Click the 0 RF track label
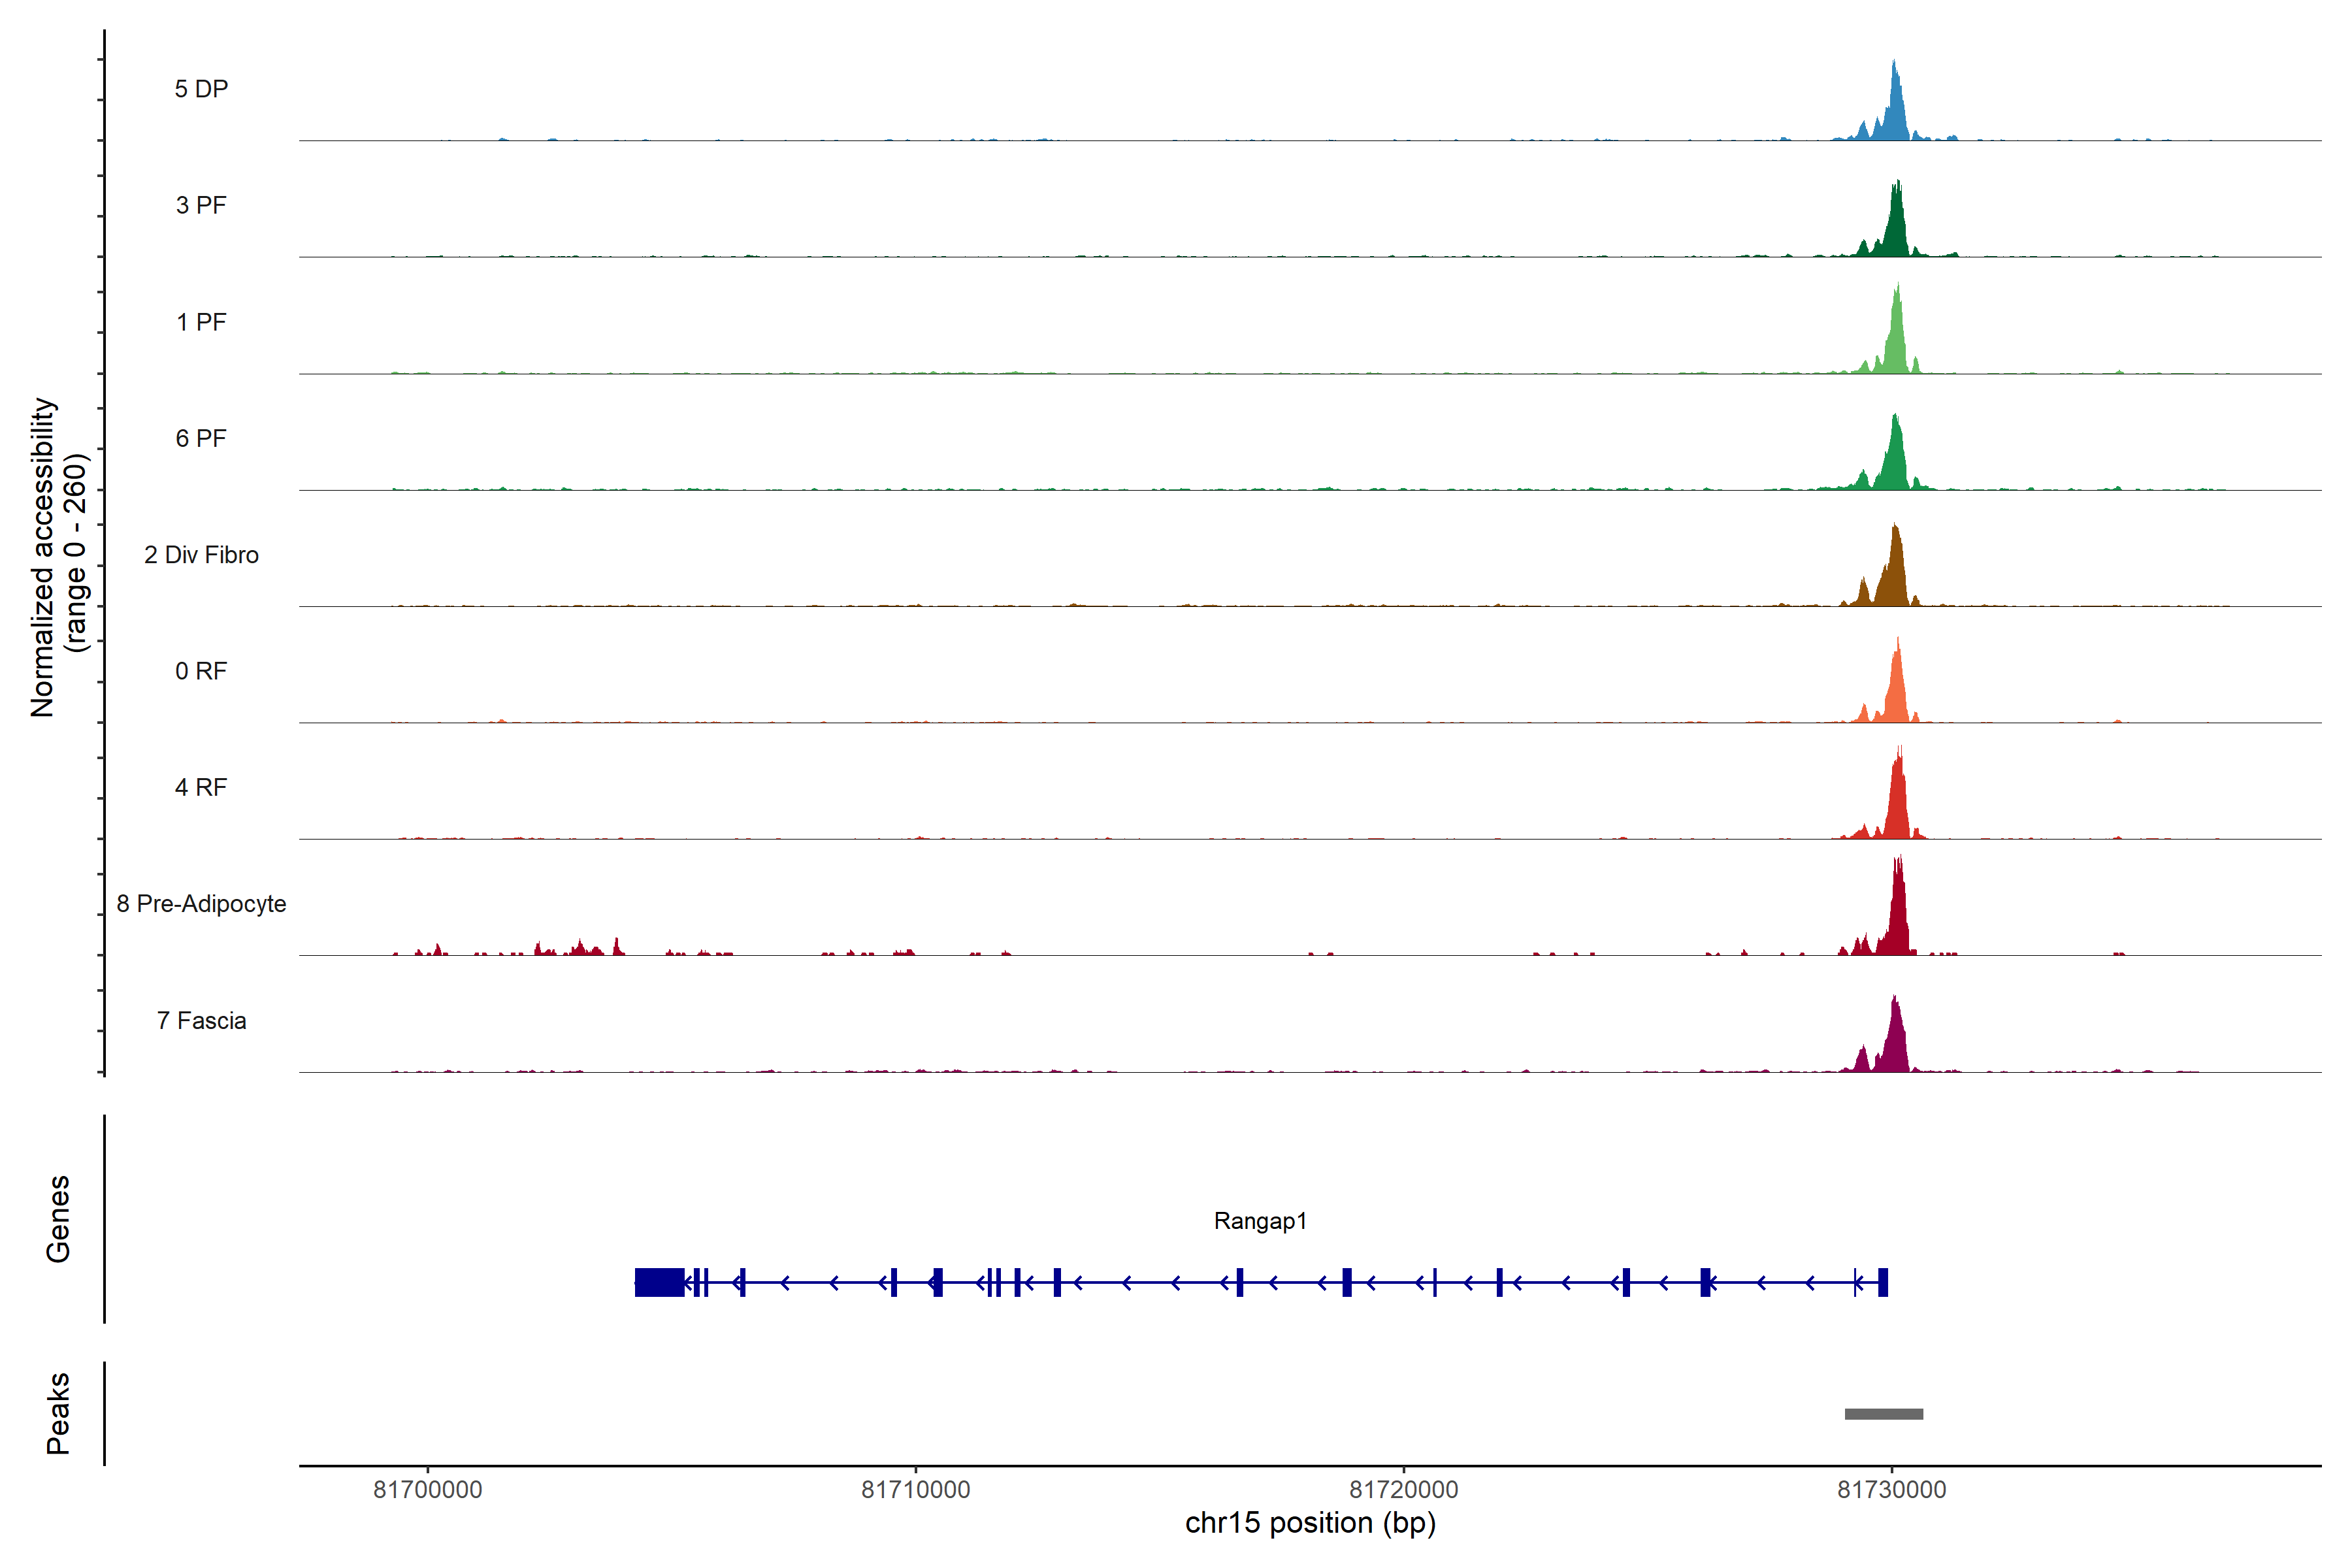2352x1568 pixels. (x=201, y=671)
